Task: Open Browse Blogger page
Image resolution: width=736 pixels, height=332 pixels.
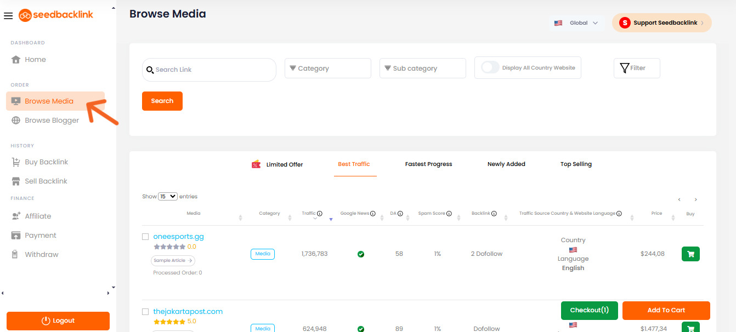Action: (52, 121)
